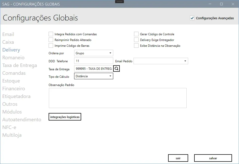Uncheck Configurações Avançadas checkbox
The height and width of the screenshot is (164, 239).
tap(192, 18)
